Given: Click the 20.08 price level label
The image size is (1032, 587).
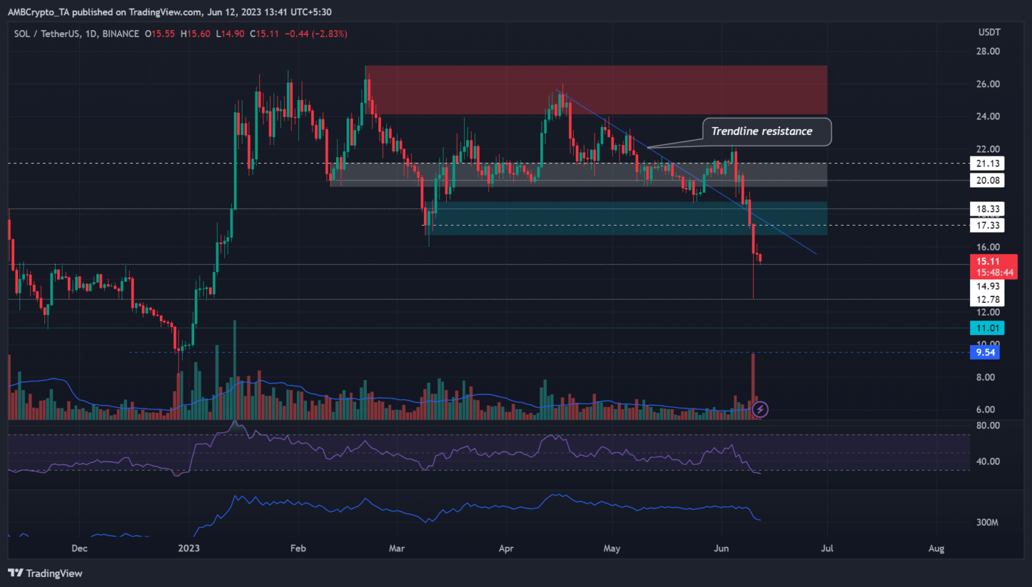Looking at the screenshot, I should (987, 180).
